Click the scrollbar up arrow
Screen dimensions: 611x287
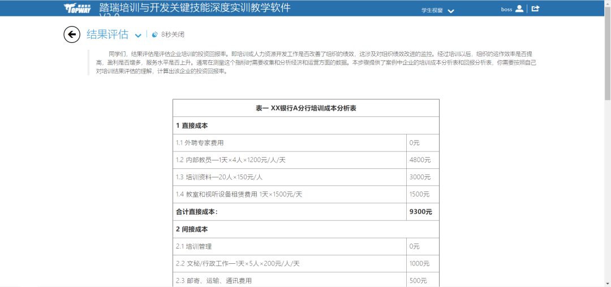607,3
